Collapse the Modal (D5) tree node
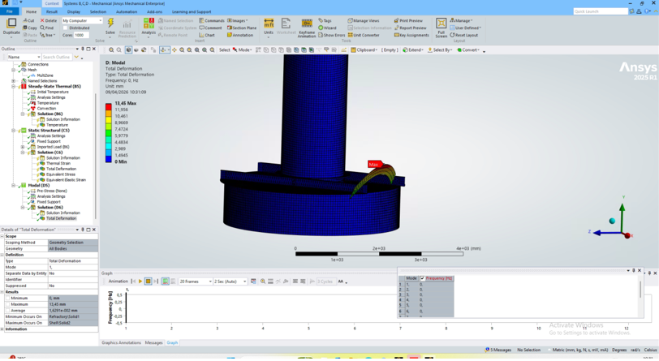659x361 pixels. 14,185
